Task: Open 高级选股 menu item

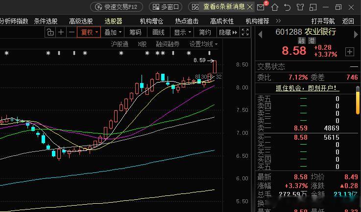Action: point(81,21)
